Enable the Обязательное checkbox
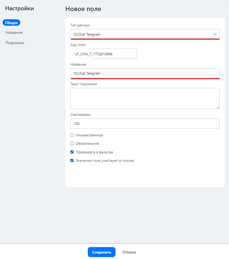 click(72, 143)
